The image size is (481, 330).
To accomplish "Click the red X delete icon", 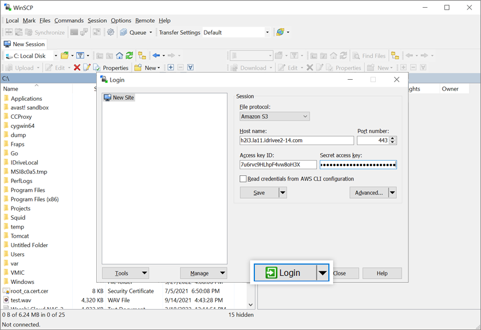I will pyautogui.click(x=77, y=67).
